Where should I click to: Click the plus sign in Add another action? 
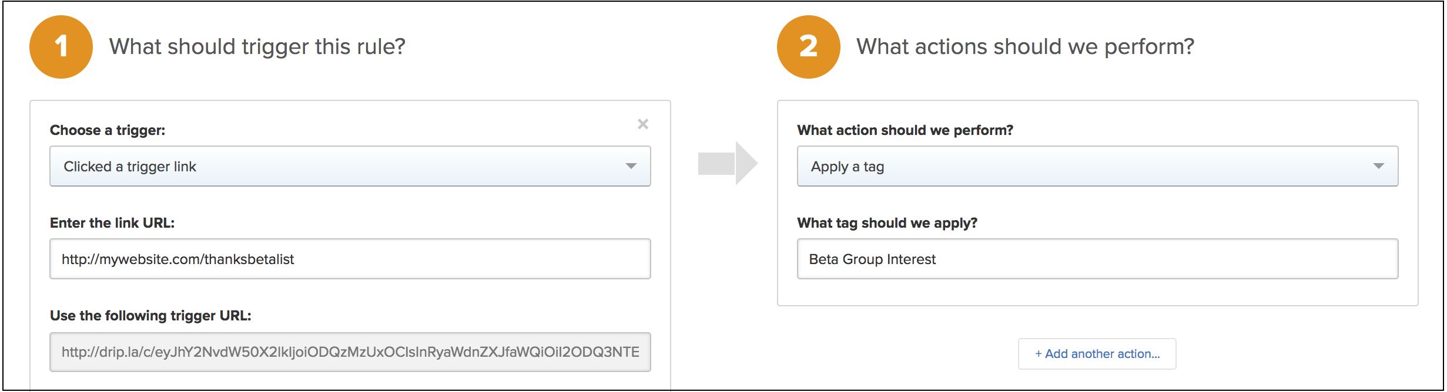1039,354
